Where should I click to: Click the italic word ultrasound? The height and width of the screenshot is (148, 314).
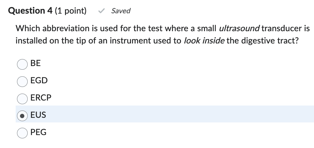[239, 29]
